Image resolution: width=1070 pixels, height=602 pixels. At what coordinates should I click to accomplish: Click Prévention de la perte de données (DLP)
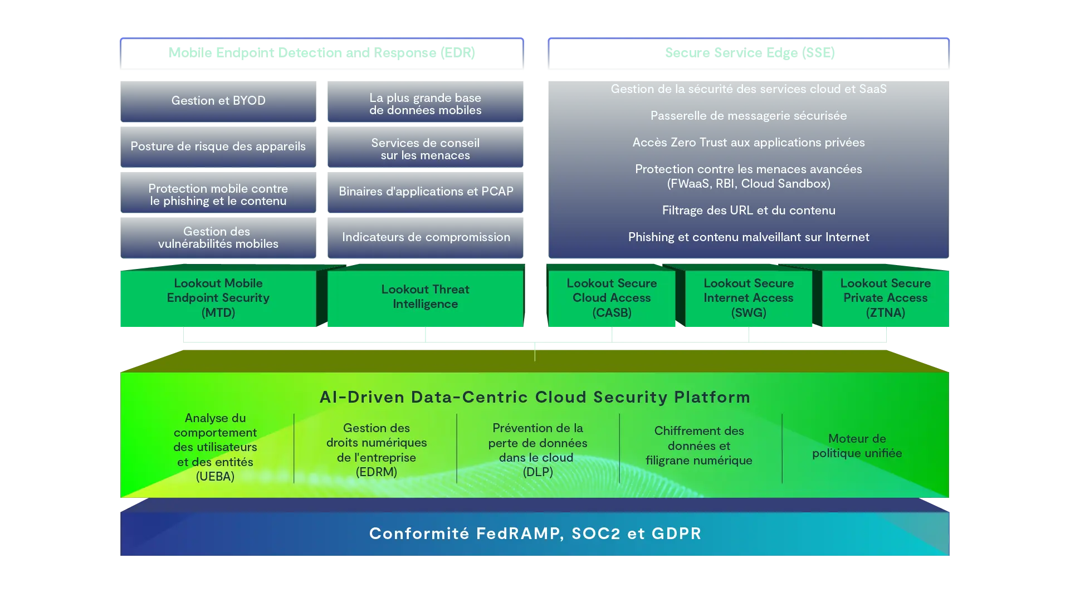pos(538,450)
